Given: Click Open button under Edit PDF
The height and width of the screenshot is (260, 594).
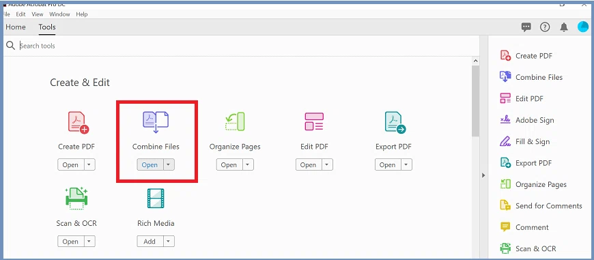Looking at the screenshot, I should (x=309, y=164).
